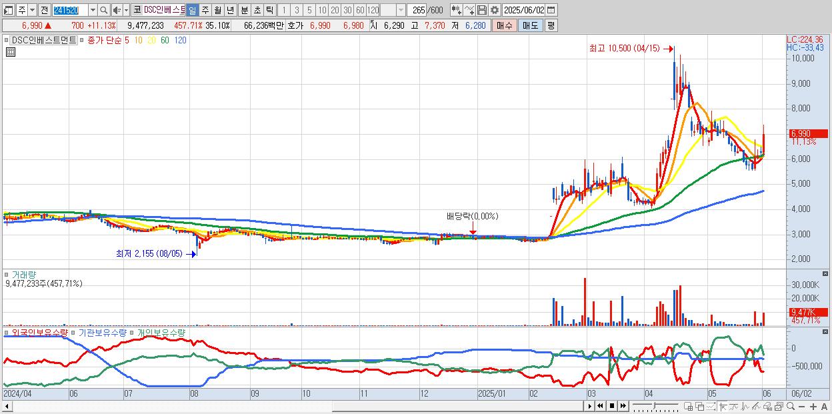Viewport: 832px width, 414px height.
Task: Click the crosshair cursor mode icon
Action: point(723,406)
